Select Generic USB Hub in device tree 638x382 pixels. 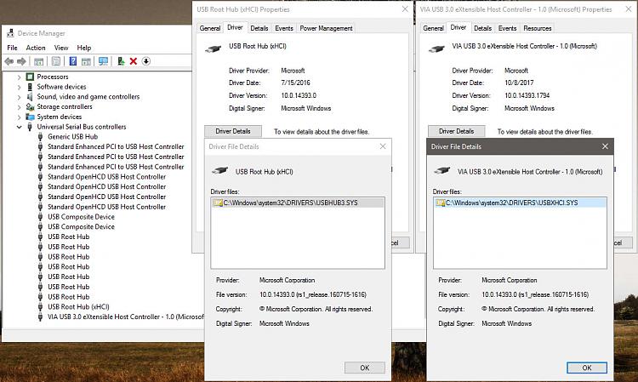(x=72, y=137)
